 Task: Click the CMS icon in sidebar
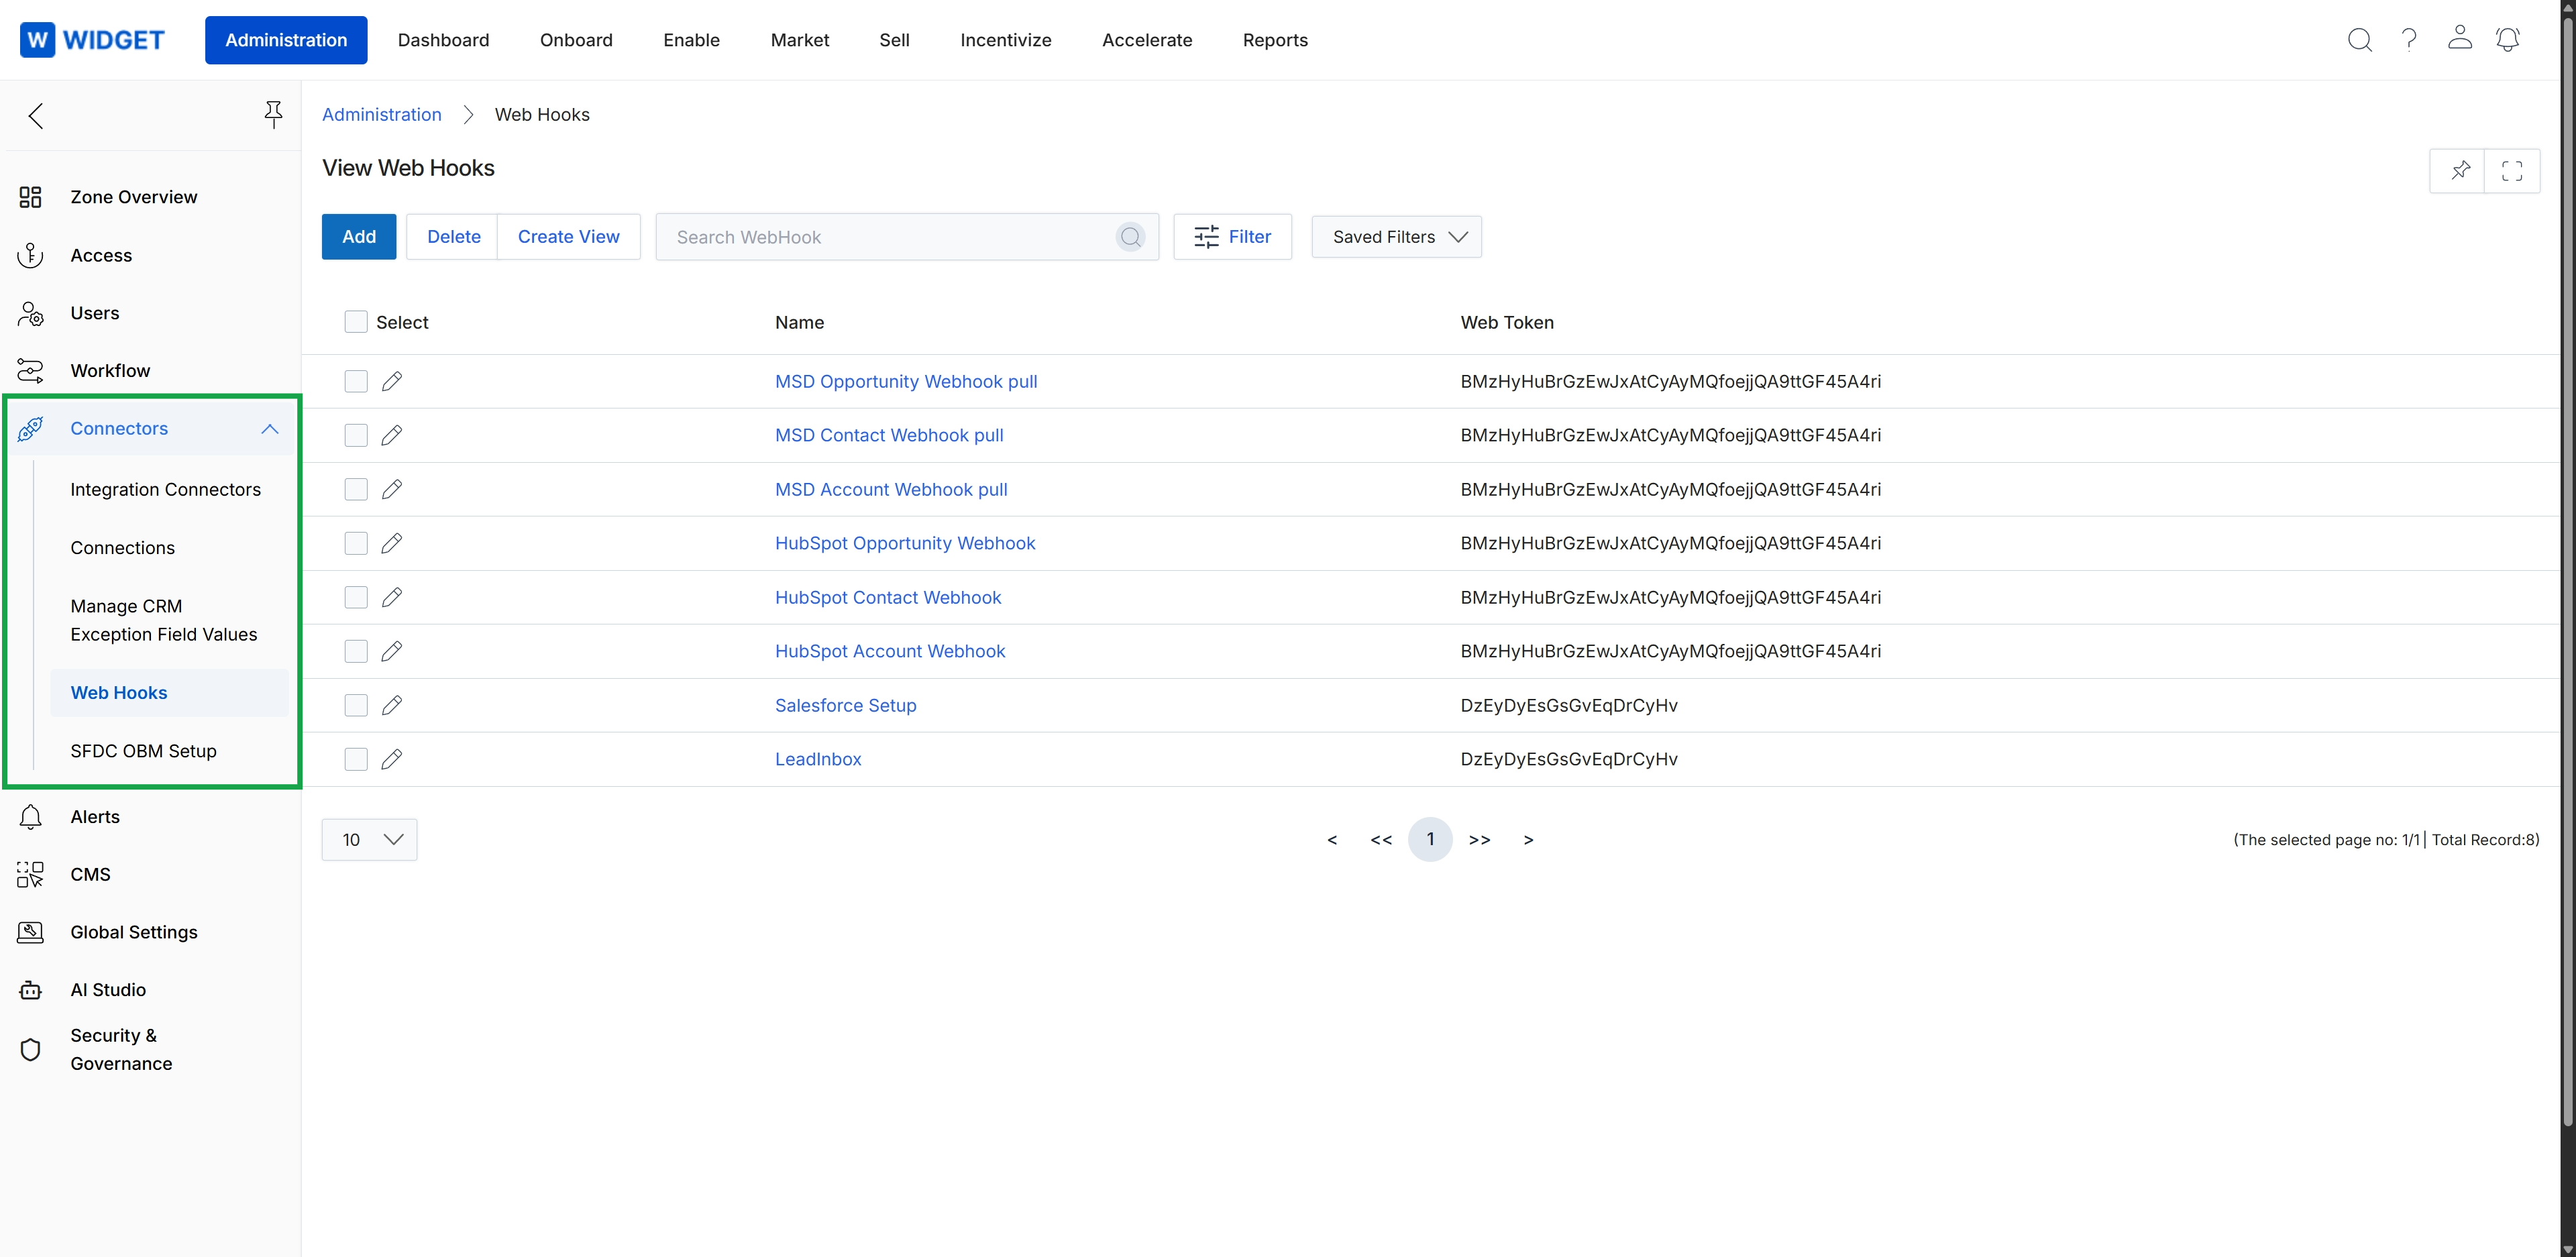pos(30,875)
